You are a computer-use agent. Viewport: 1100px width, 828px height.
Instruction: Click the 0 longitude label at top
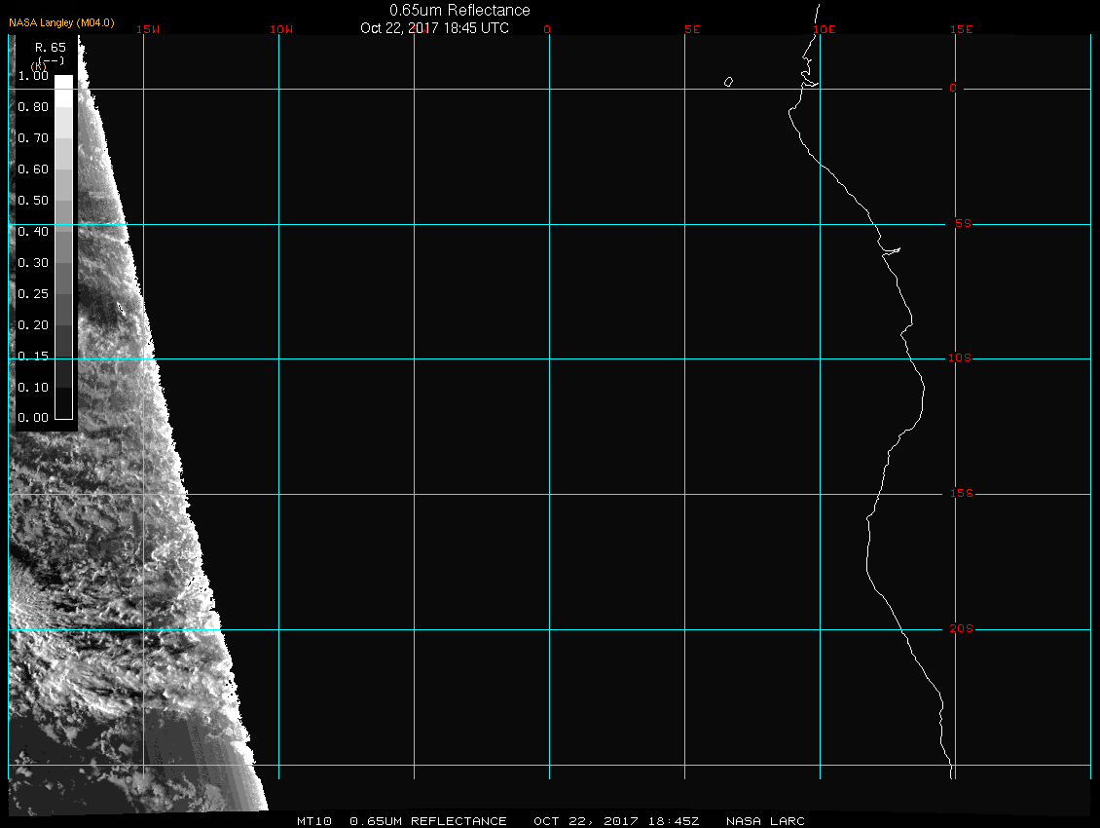[547, 29]
